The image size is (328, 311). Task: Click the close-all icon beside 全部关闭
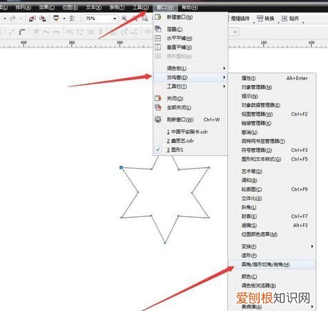[x=158, y=107]
